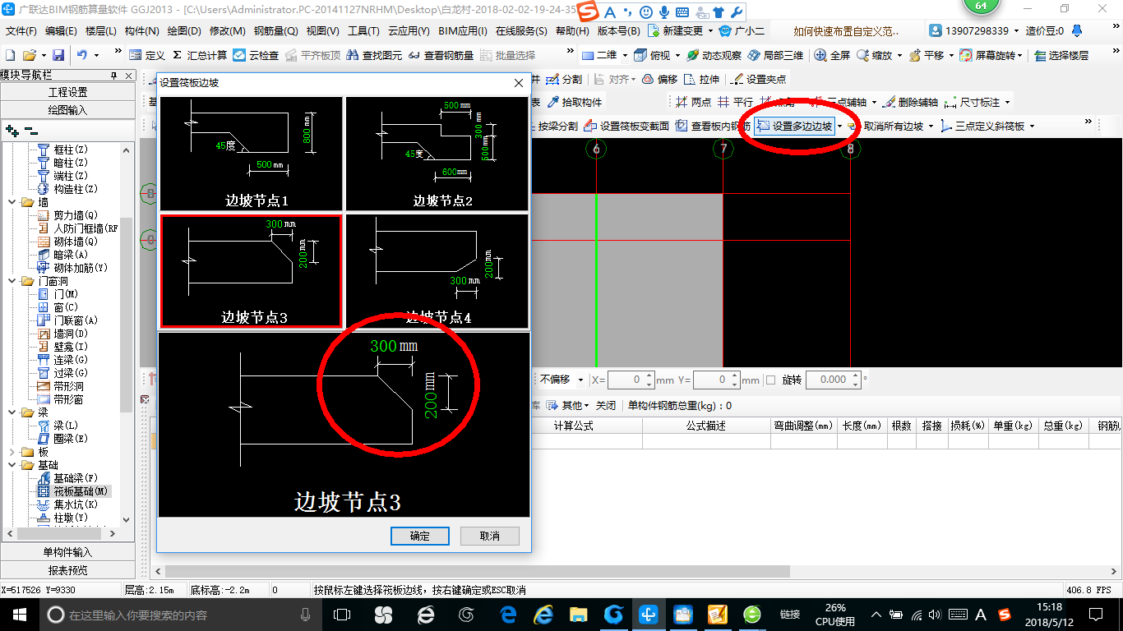Viewport: 1123px width, 631px height.
Task: Select 边坡节点1 thumbnail
Action: tap(251, 154)
